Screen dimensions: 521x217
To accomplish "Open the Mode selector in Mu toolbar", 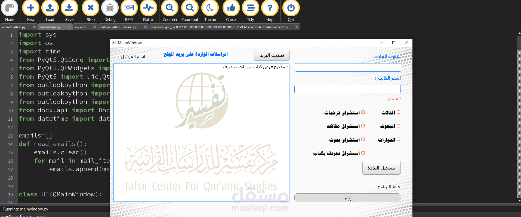I will pyautogui.click(x=10, y=11).
